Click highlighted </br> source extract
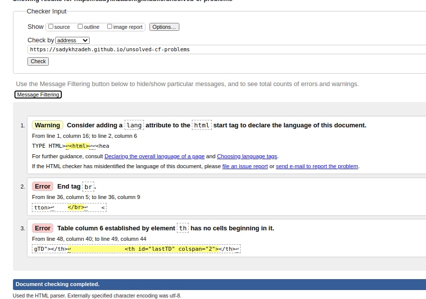426x299 pixels. tap(76, 207)
